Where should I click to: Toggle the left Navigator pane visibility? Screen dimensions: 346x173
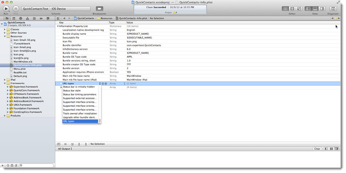(x=308, y=9)
